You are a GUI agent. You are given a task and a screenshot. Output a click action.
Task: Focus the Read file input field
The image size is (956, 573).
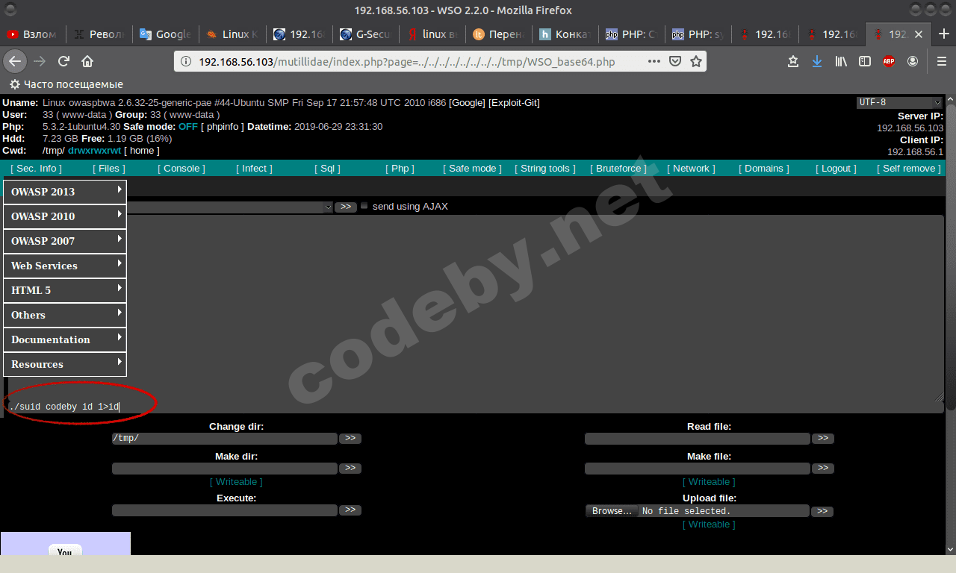click(x=698, y=439)
